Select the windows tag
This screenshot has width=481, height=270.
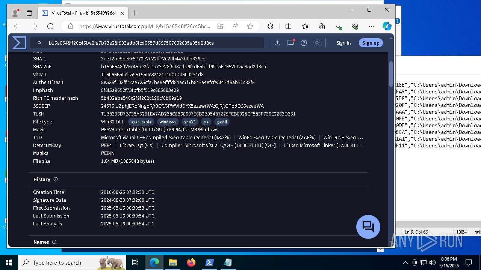[x=168, y=122]
